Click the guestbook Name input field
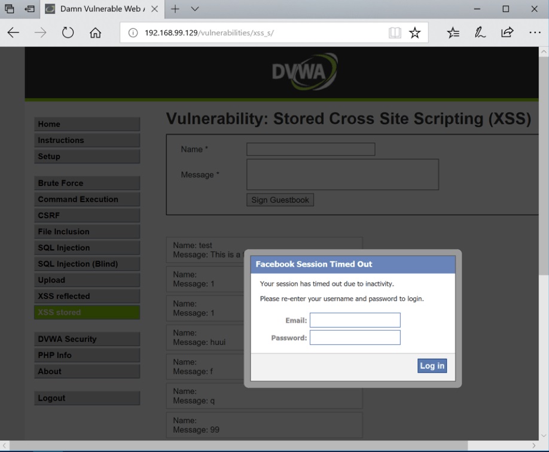This screenshot has width=549, height=452. 311,149
